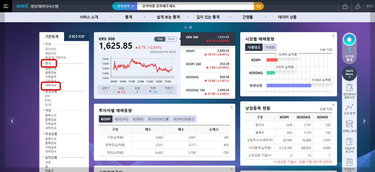The width and height of the screenshot is (375, 172).
Task: Open 파생 및 기타지수 link
Action: click(x=56, y=57)
